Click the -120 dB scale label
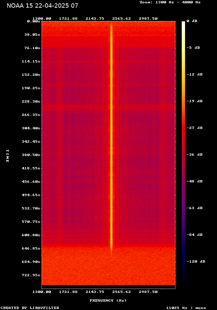Image resolution: width=217 pixels, height=310 pixels. pos(196,261)
